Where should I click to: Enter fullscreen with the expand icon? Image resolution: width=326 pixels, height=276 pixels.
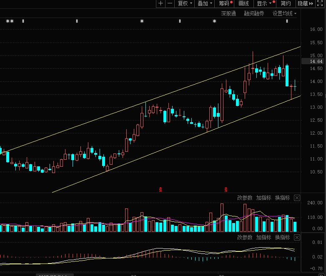point(320,3)
